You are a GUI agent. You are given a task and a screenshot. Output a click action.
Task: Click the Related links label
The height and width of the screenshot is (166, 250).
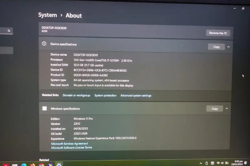click(x=50, y=95)
